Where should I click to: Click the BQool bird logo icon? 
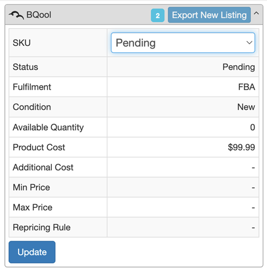[x=17, y=15]
